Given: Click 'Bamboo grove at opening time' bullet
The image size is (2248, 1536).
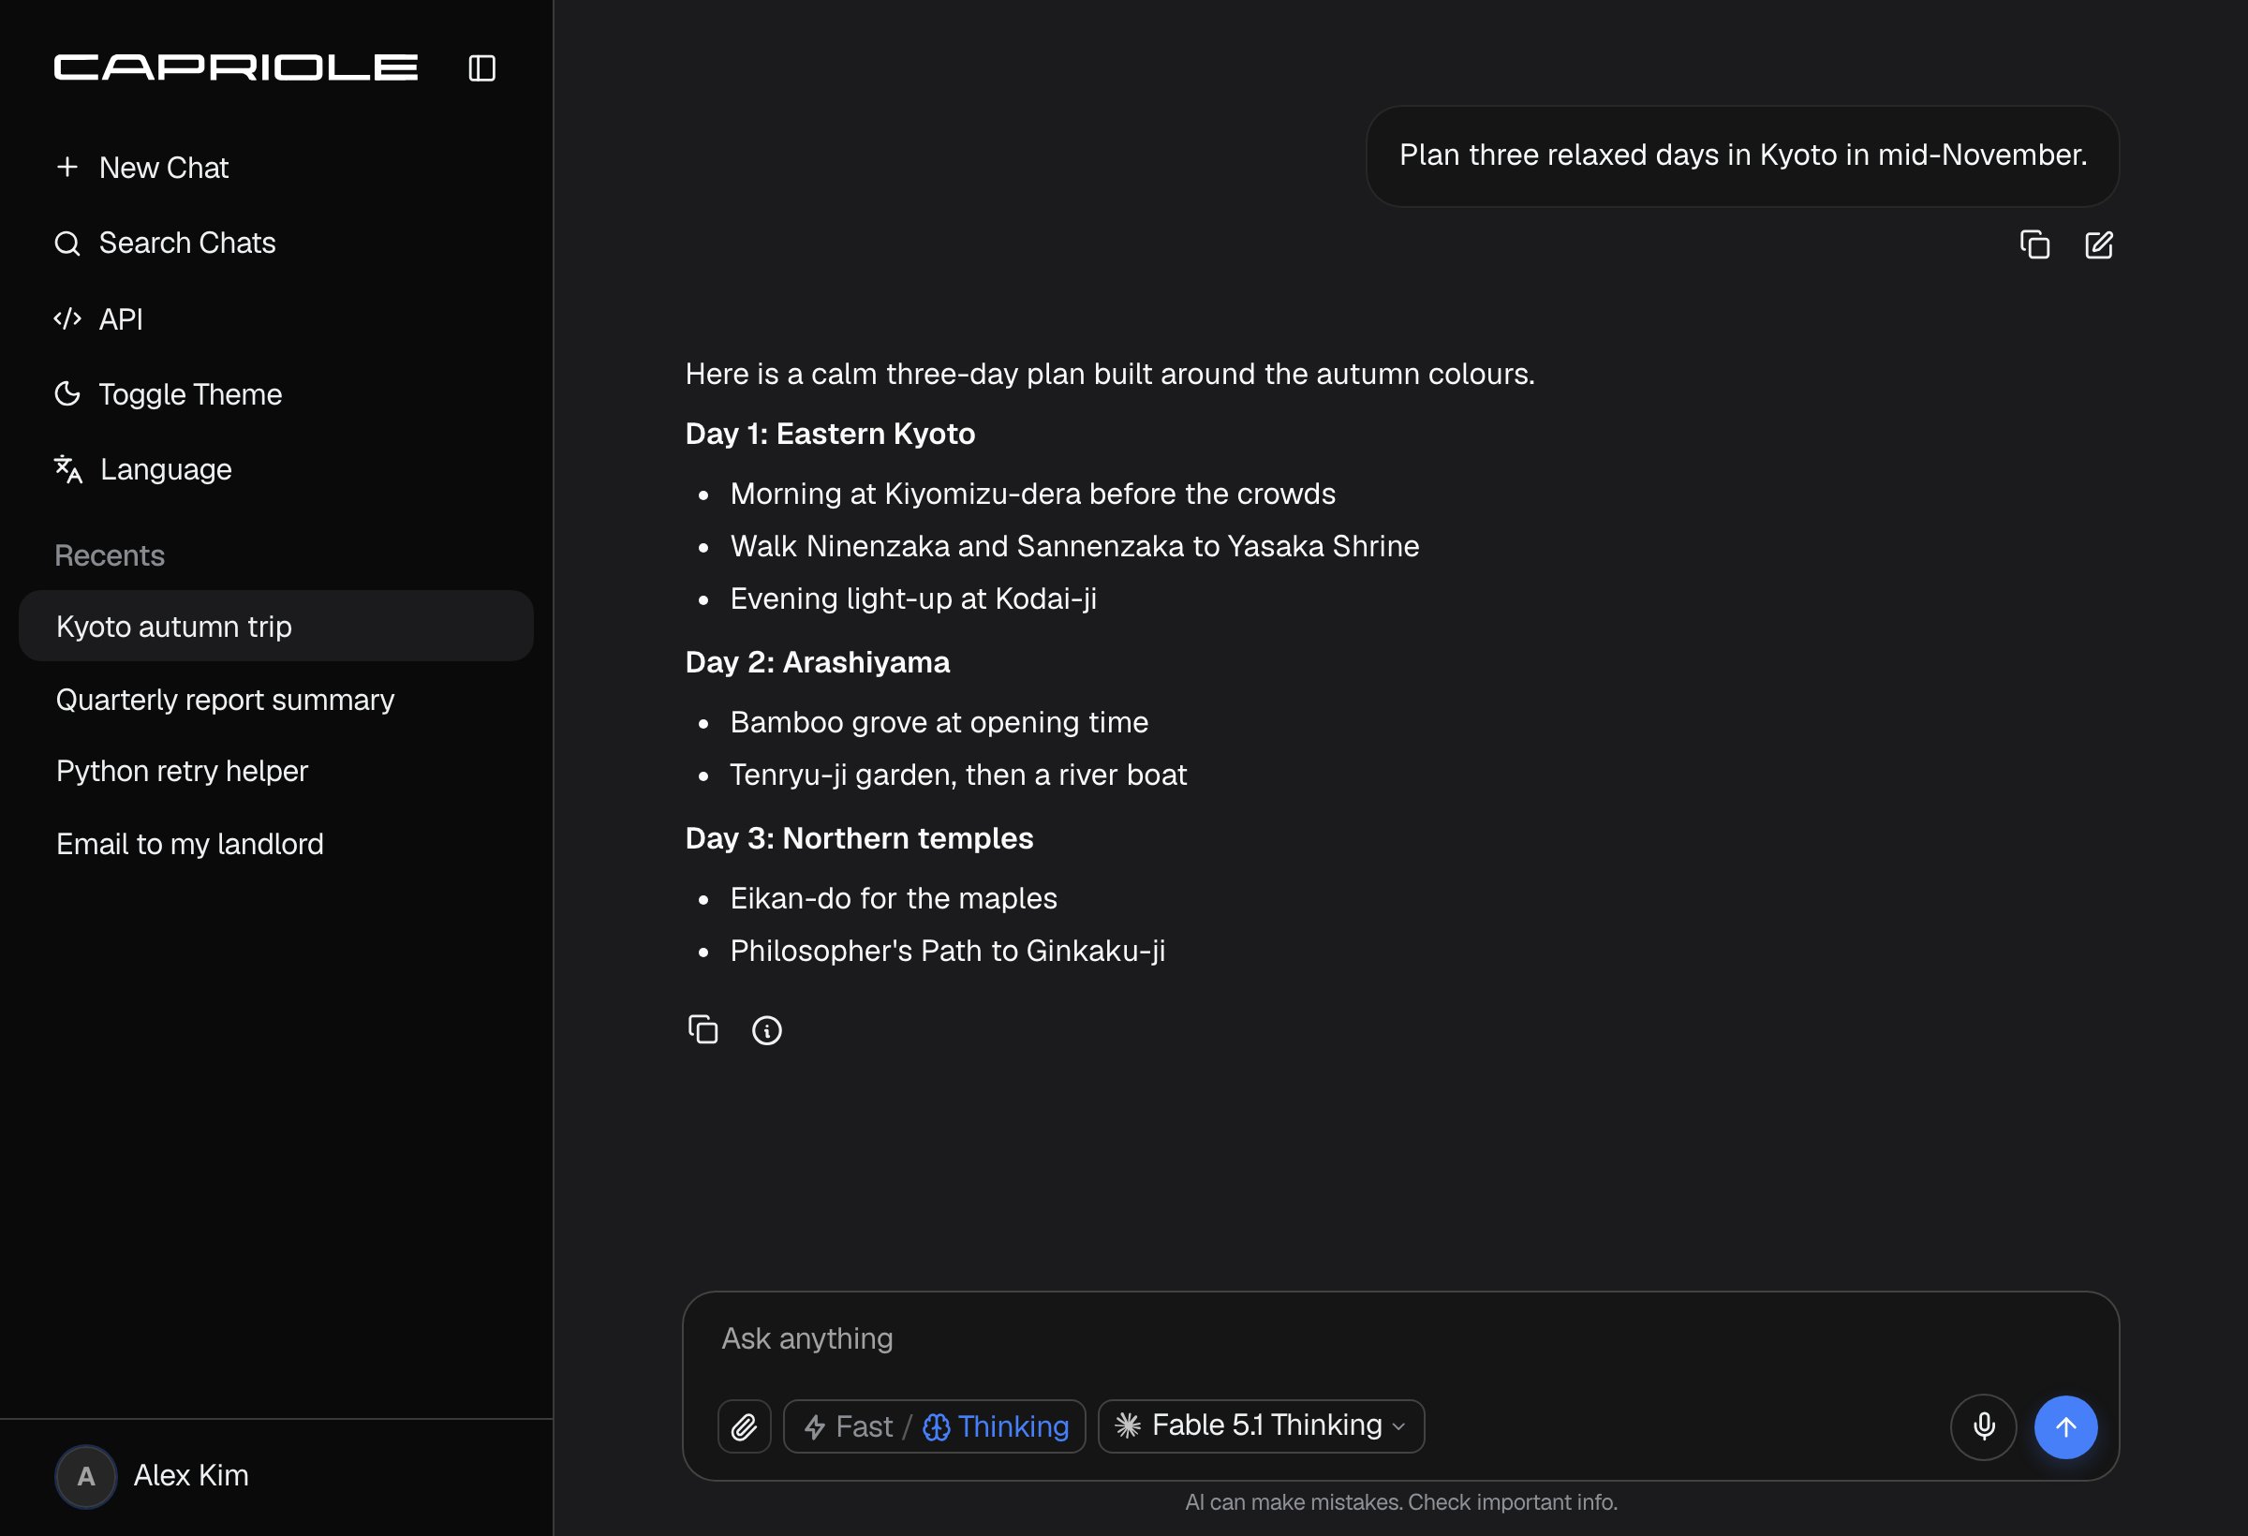Looking at the screenshot, I should coord(939,722).
